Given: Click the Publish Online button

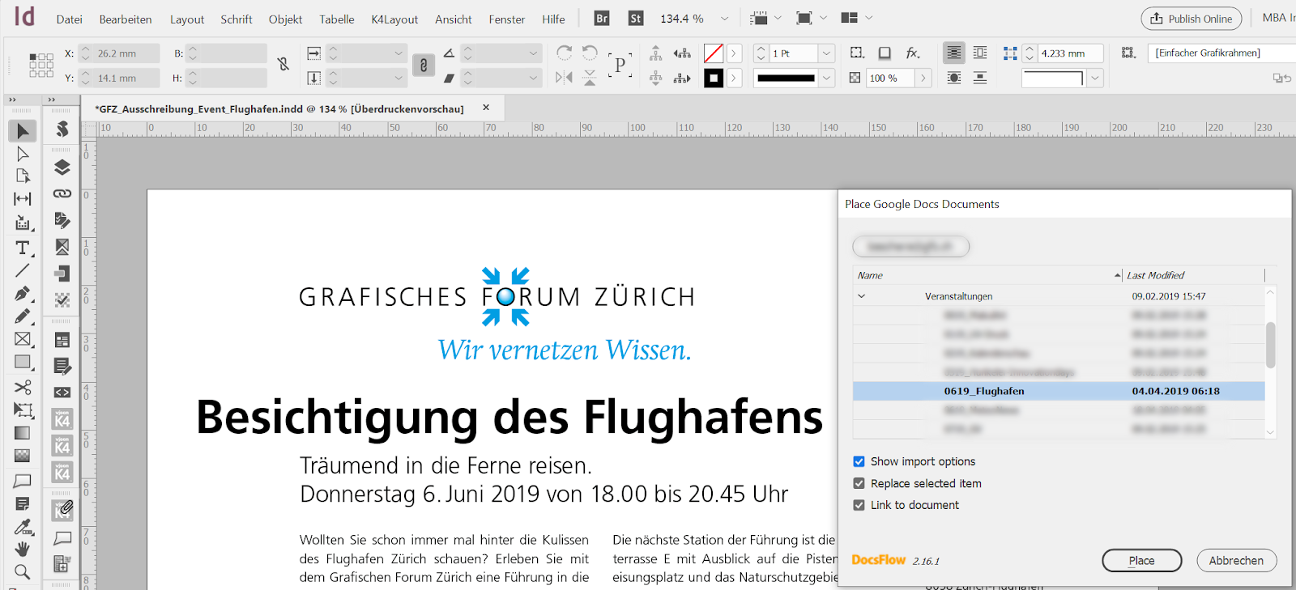Looking at the screenshot, I should 1192,19.
